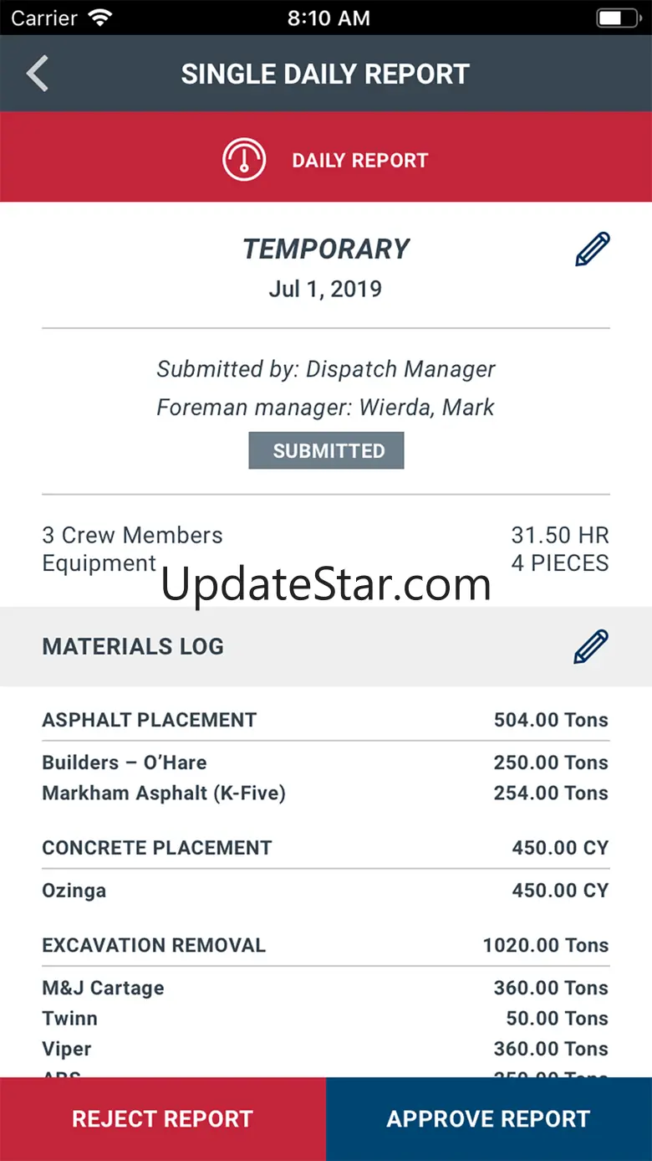Tap the Daily Report gauge icon

coord(244,160)
